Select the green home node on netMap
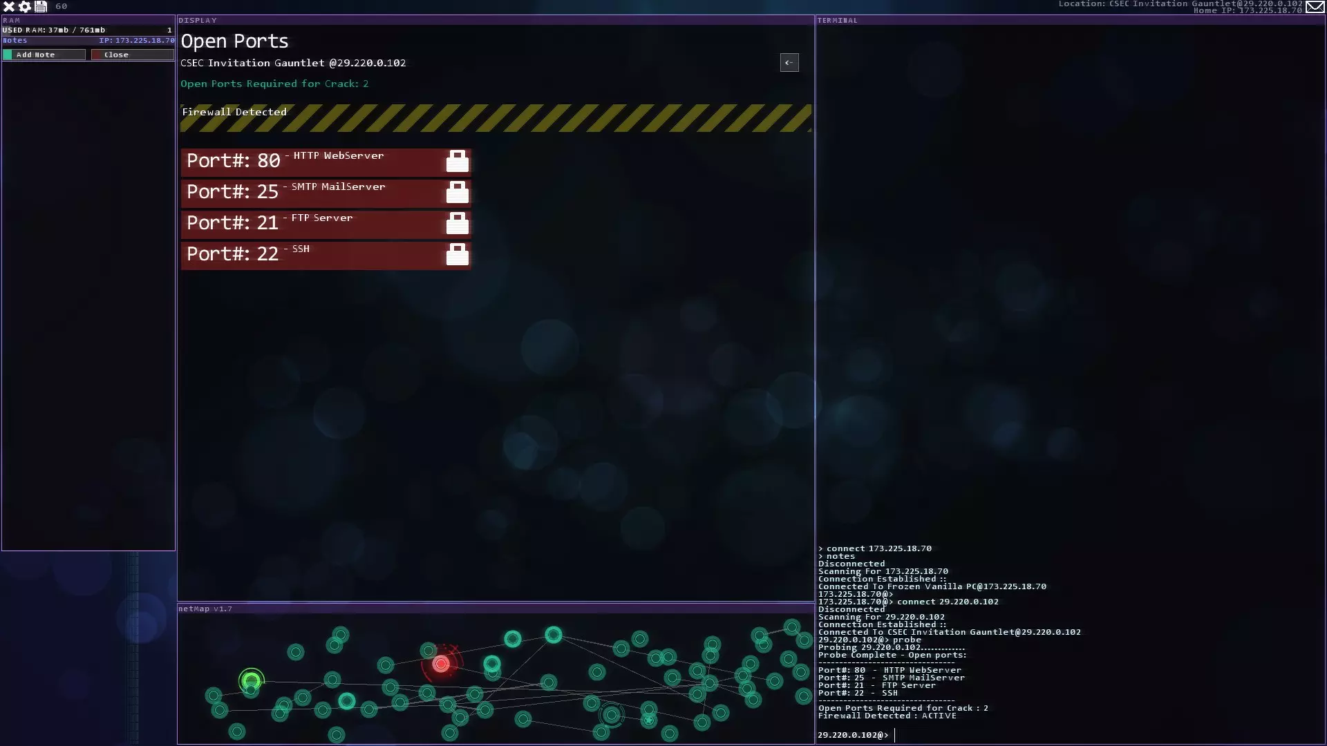1327x746 pixels. click(x=252, y=682)
